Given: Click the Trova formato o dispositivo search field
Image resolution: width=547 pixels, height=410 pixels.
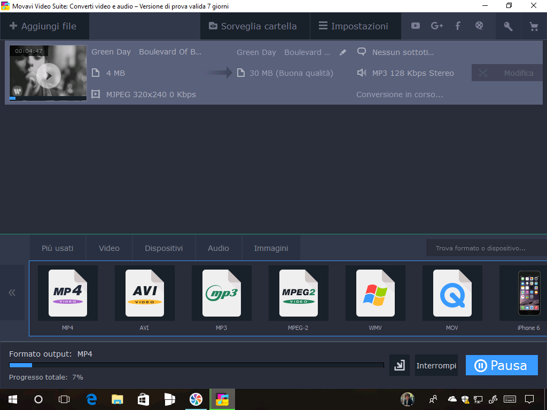Looking at the screenshot, I should point(487,248).
